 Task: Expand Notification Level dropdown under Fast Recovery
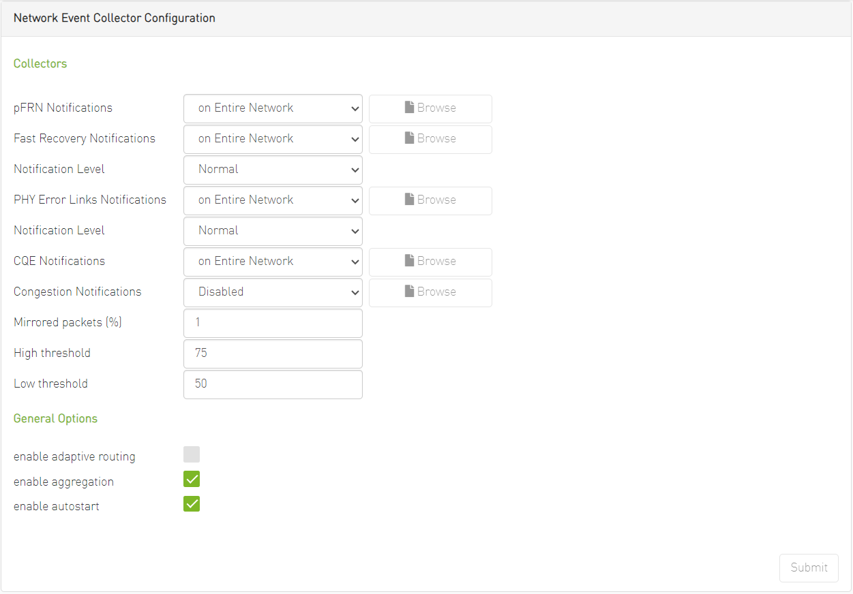click(x=273, y=170)
